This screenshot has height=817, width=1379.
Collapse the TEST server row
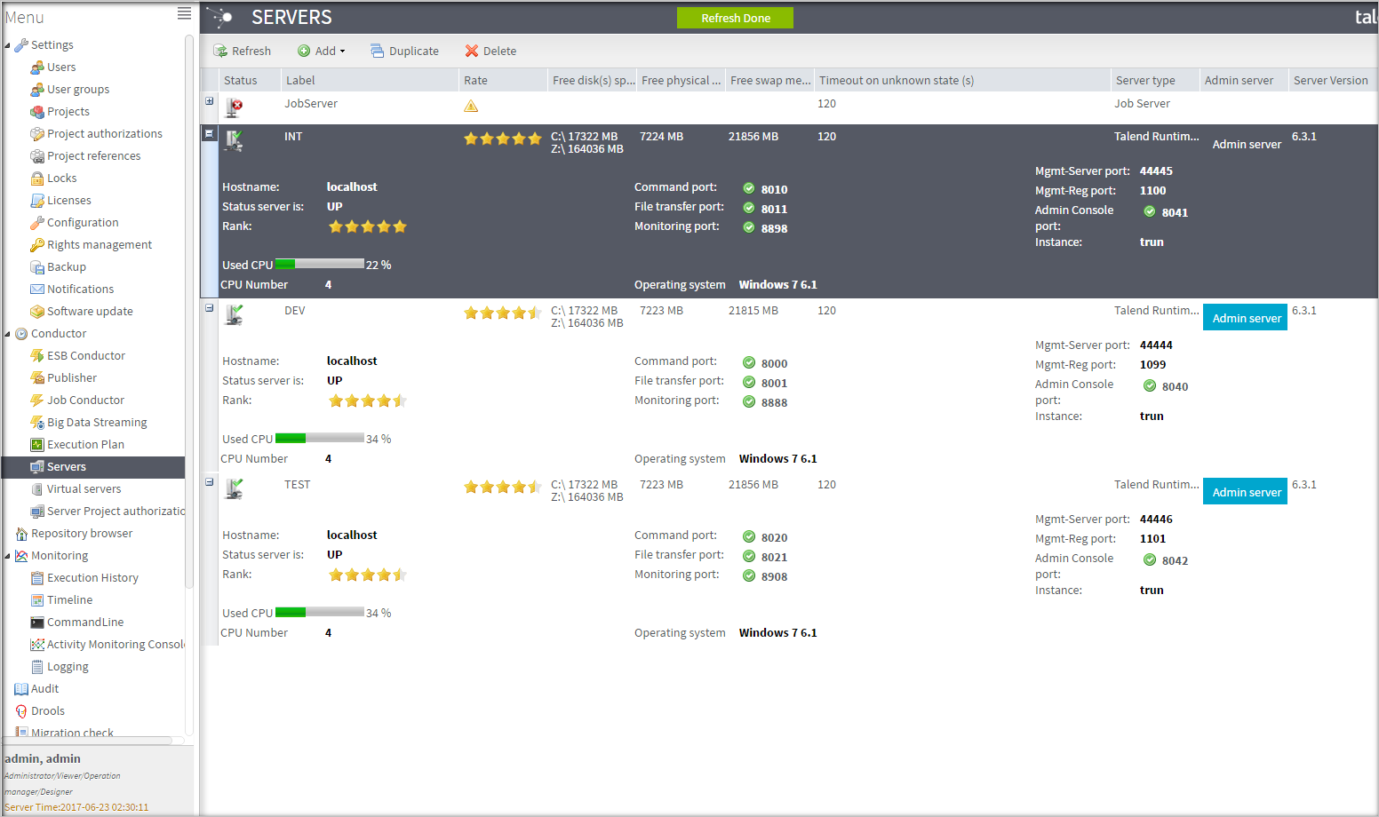pos(210,482)
